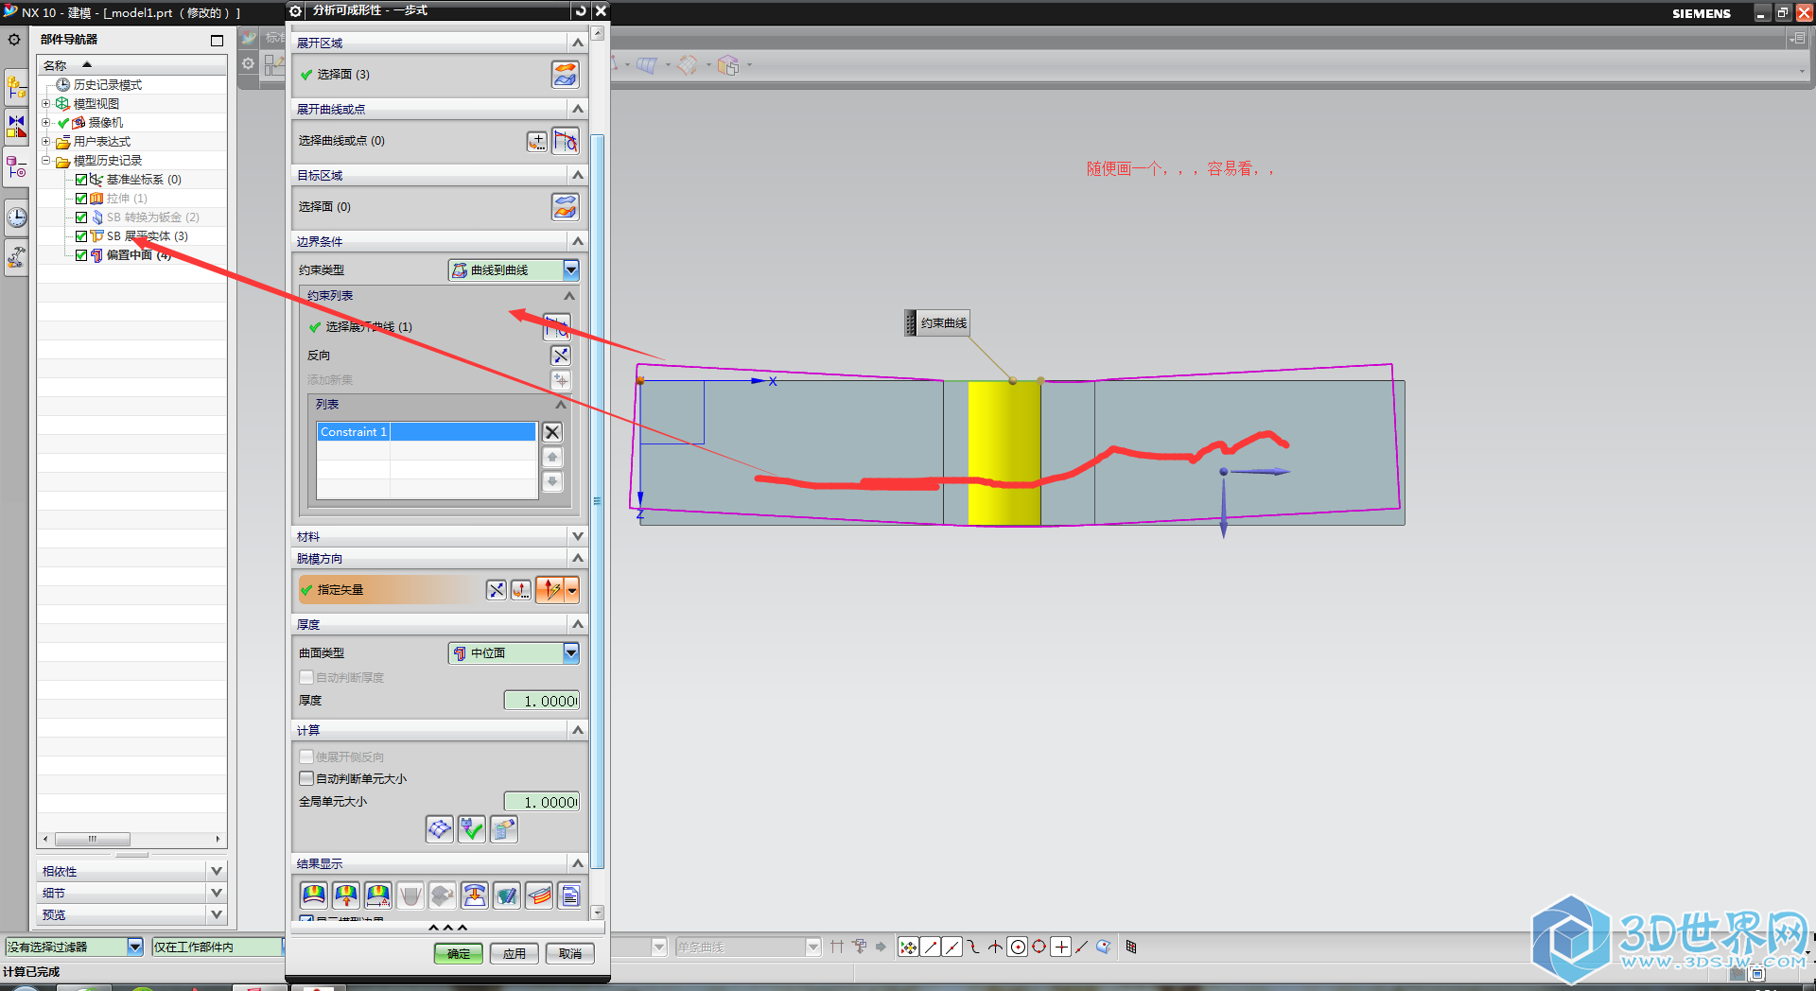Toggle the arc center snap icon
1816x991 pixels.
1018,947
